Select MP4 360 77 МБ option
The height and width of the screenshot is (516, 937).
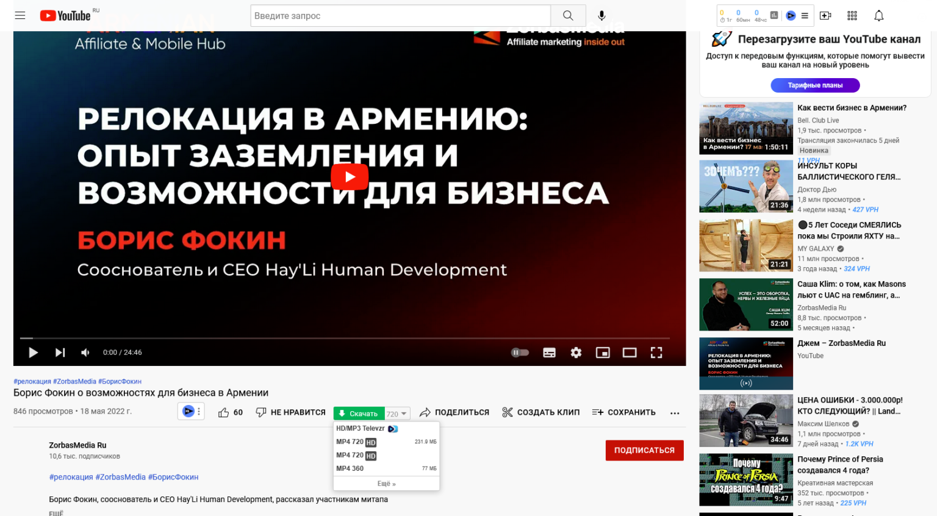tap(386, 468)
